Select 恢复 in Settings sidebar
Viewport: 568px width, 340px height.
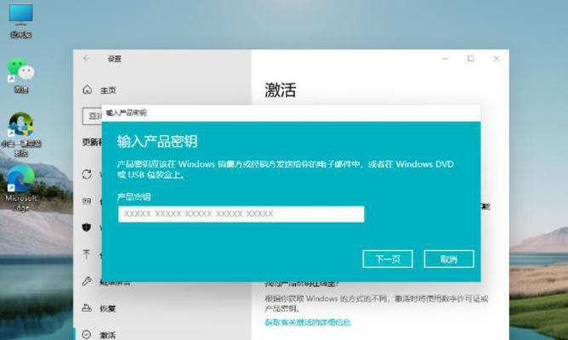point(108,309)
